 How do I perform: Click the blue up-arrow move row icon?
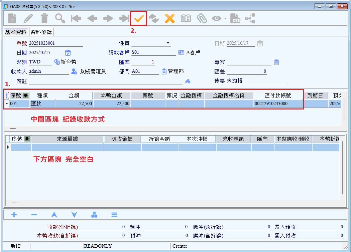(54, 215)
